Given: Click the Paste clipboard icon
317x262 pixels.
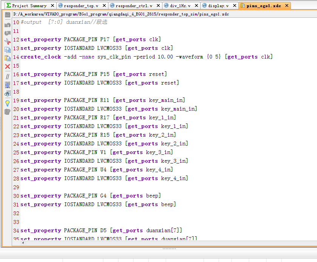Looking at the screenshot, I should pyautogui.click(x=7, y=58).
